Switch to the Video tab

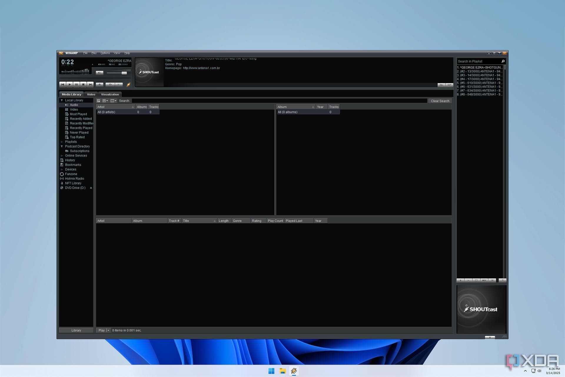[91, 95]
